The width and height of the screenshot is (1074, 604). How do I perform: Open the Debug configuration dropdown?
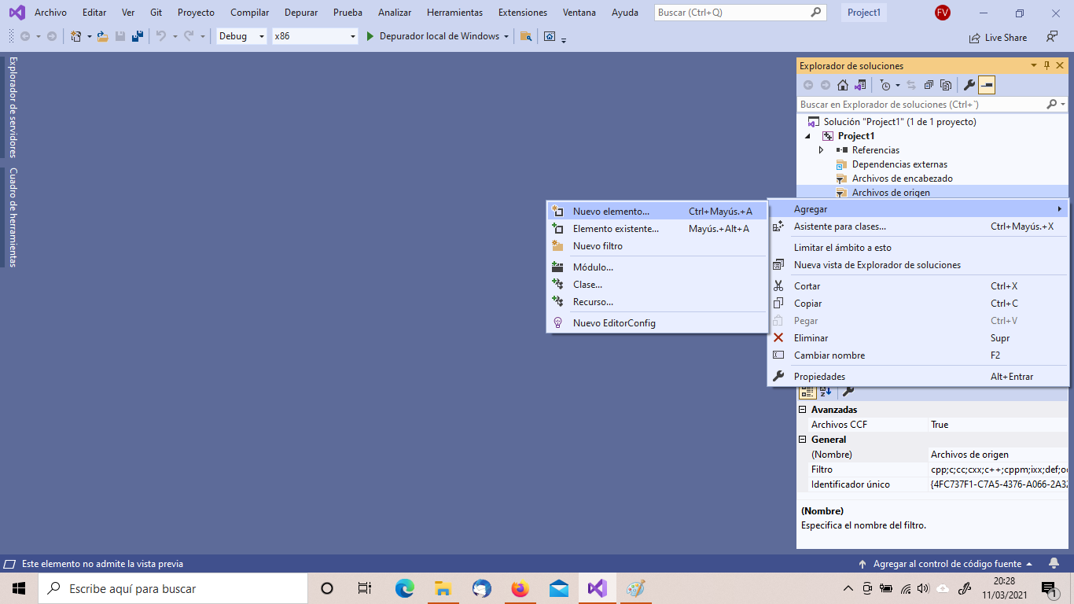click(x=242, y=36)
